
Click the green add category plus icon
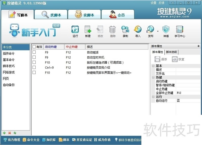[4, 133]
